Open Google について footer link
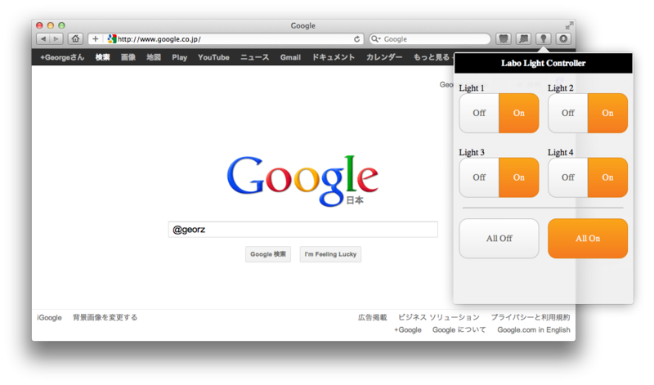The width and height of the screenshot is (654, 385). (x=459, y=330)
